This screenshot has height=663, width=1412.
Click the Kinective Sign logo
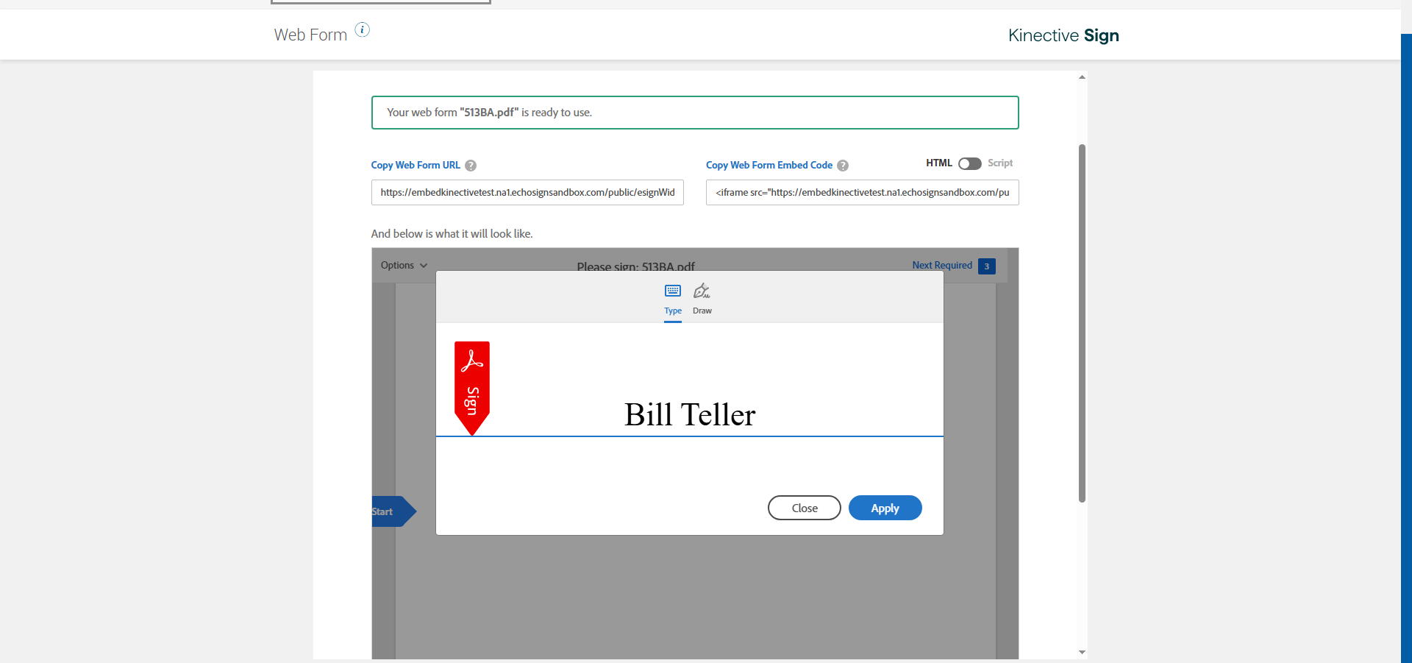click(1063, 35)
